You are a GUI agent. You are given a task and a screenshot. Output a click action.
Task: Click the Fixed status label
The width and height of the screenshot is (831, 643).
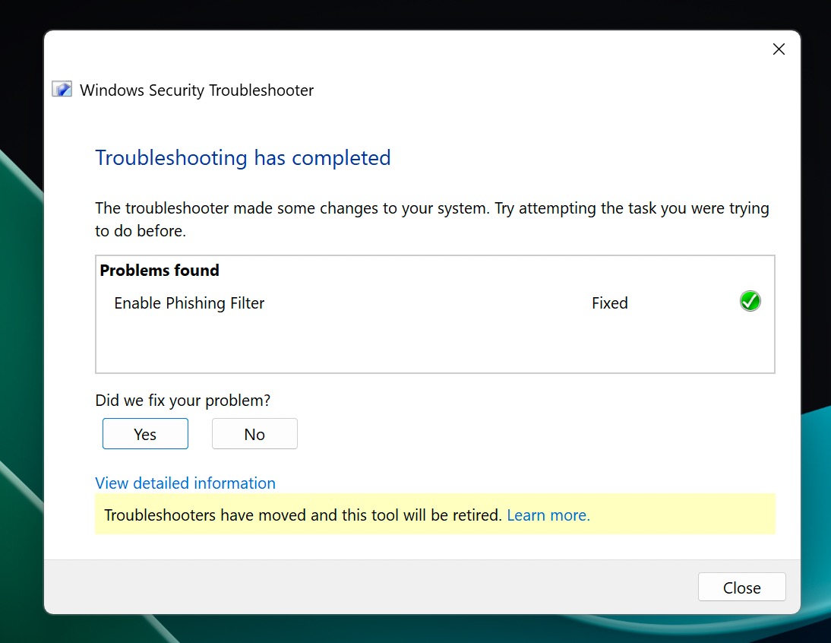click(x=609, y=302)
